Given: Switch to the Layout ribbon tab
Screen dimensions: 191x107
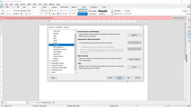Looking at the screenshot, I should click(x=54, y=7).
